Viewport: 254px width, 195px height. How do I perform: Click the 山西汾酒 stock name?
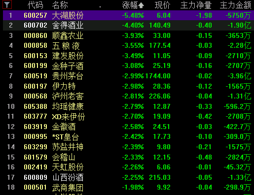click(68, 177)
